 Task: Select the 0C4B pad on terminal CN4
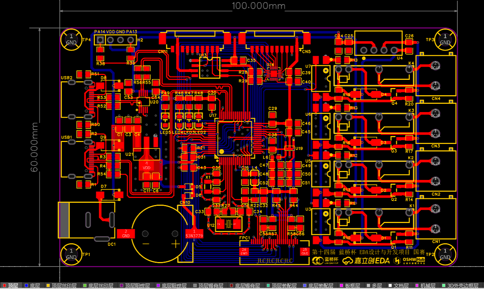(x=435, y=66)
